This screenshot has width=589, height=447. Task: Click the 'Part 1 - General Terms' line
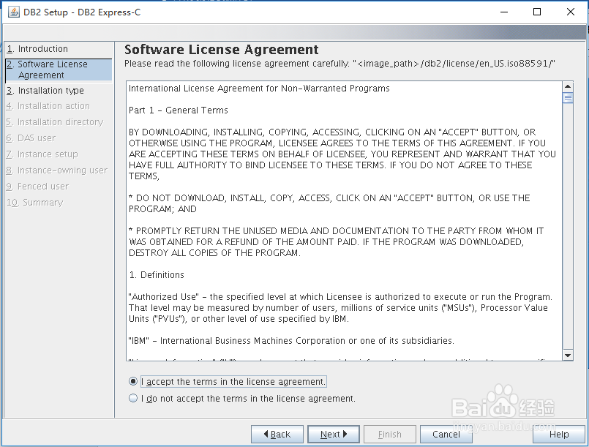click(x=179, y=110)
